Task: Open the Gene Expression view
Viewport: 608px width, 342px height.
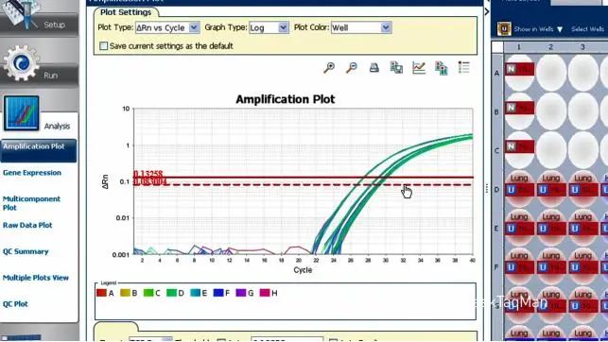Action: [32, 173]
